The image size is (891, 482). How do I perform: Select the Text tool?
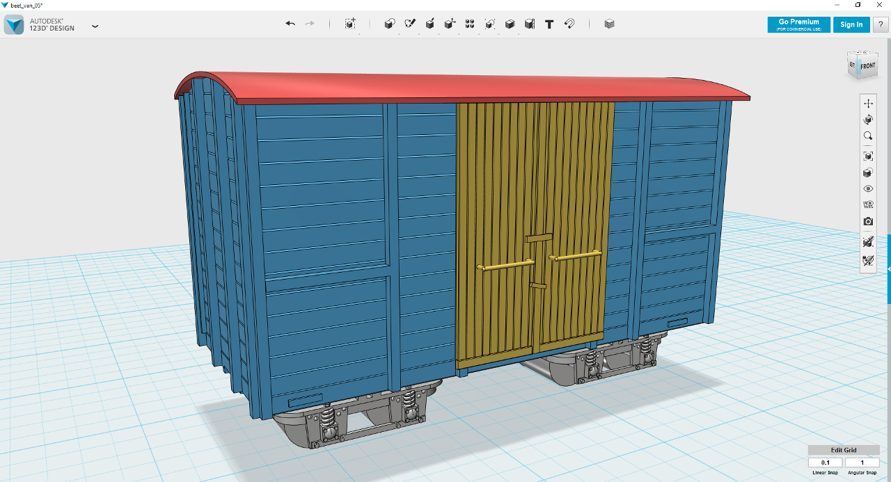click(549, 24)
